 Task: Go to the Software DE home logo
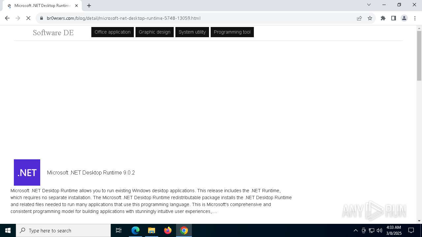(53, 33)
